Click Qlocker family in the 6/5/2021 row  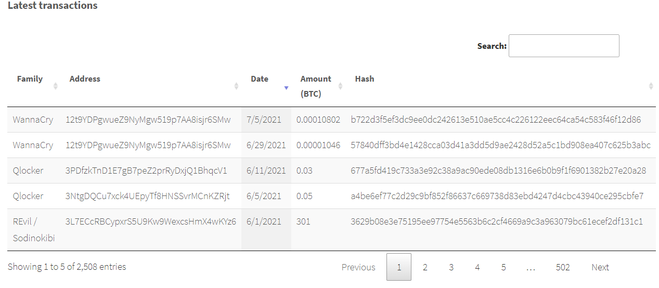[29, 196]
